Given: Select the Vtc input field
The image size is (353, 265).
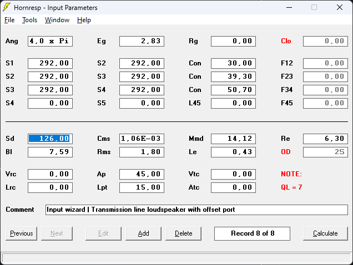Looking at the screenshot, I should click(x=234, y=174).
